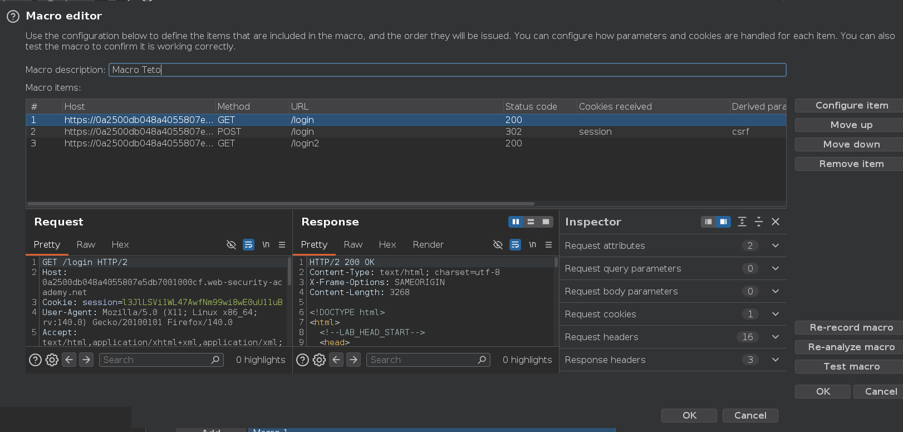Show newline characters in Request panel

point(266,244)
